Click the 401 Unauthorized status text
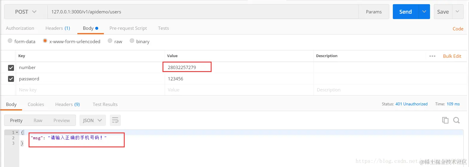Viewport: 469px width, 167px height. [411, 104]
